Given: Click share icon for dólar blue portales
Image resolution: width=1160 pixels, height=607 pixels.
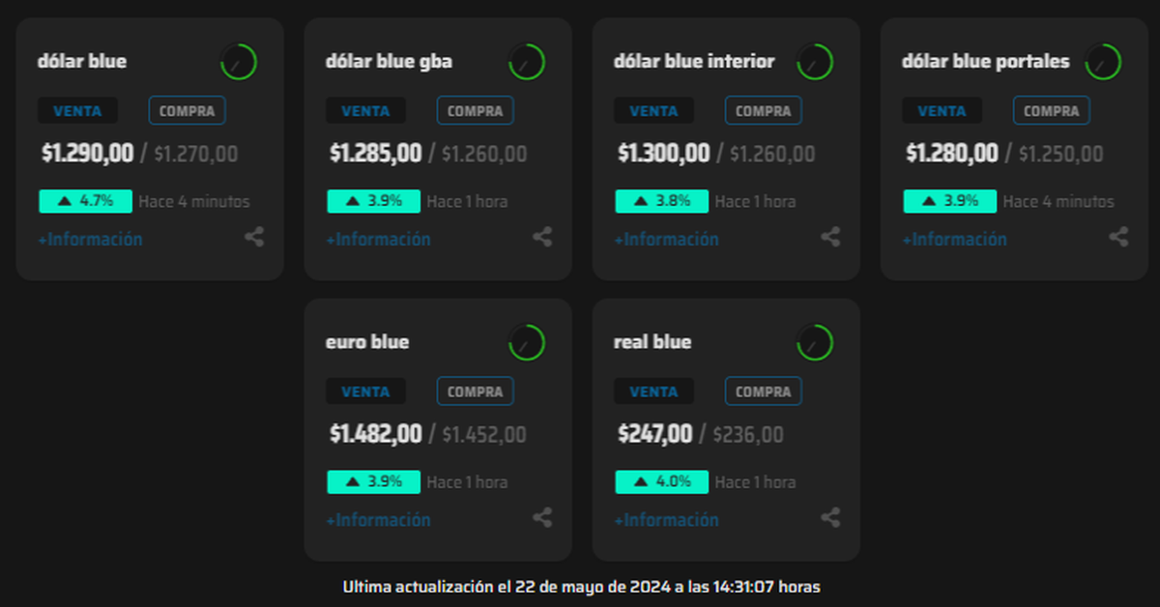Looking at the screenshot, I should pyautogui.click(x=1118, y=237).
